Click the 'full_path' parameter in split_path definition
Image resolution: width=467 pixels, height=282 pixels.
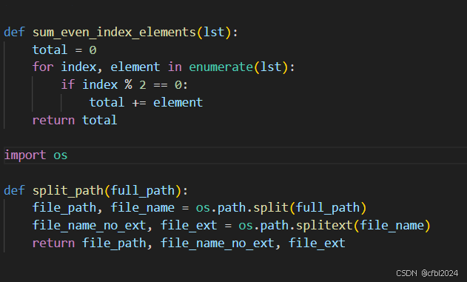pyautogui.click(x=143, y=190)
